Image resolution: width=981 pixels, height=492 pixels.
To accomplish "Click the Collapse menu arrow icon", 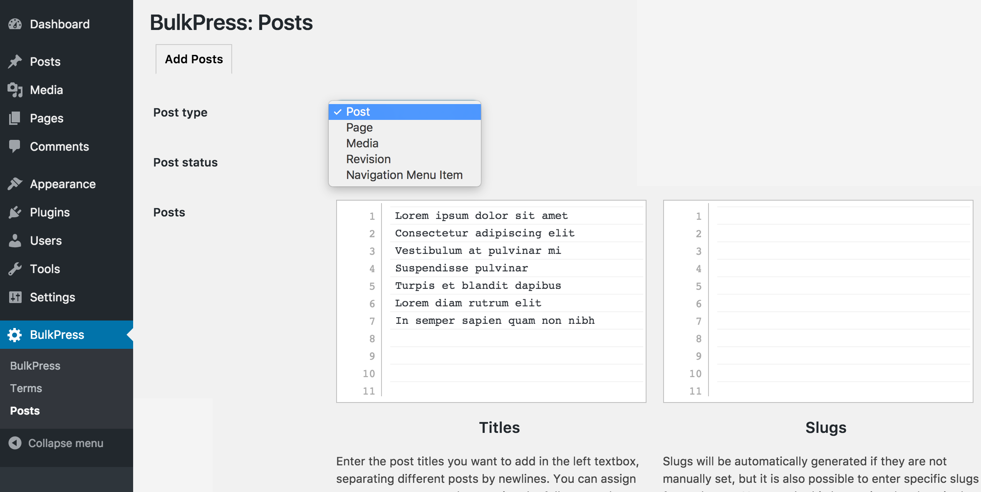I will click(x=15, y=443).
